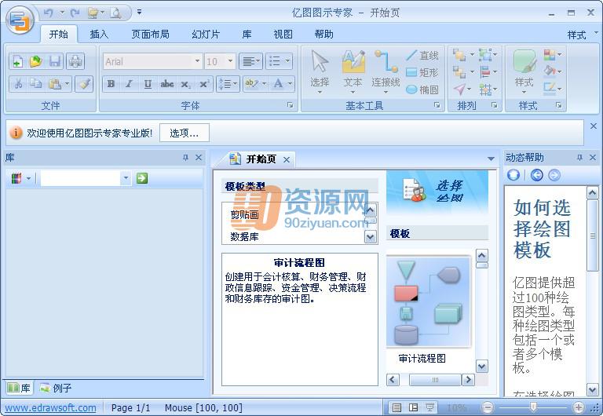Toggle underline formatting

[148, 84]
